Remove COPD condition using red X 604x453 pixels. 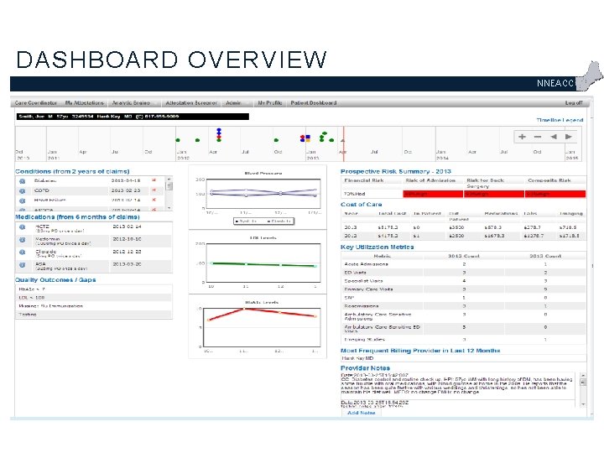tap(154, 190)
